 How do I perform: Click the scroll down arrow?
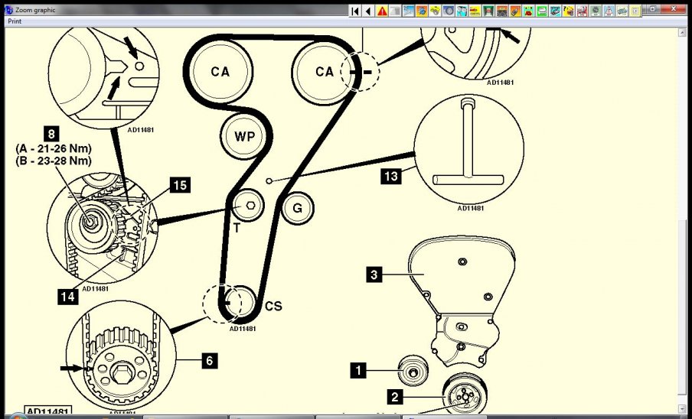(x=683, y=409)
